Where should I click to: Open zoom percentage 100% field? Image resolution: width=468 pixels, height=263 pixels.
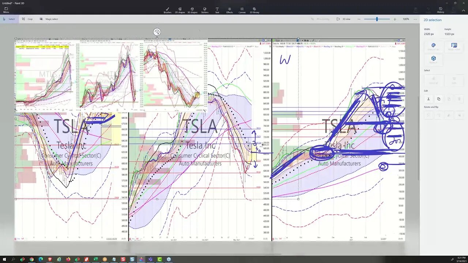coord(406,19)
